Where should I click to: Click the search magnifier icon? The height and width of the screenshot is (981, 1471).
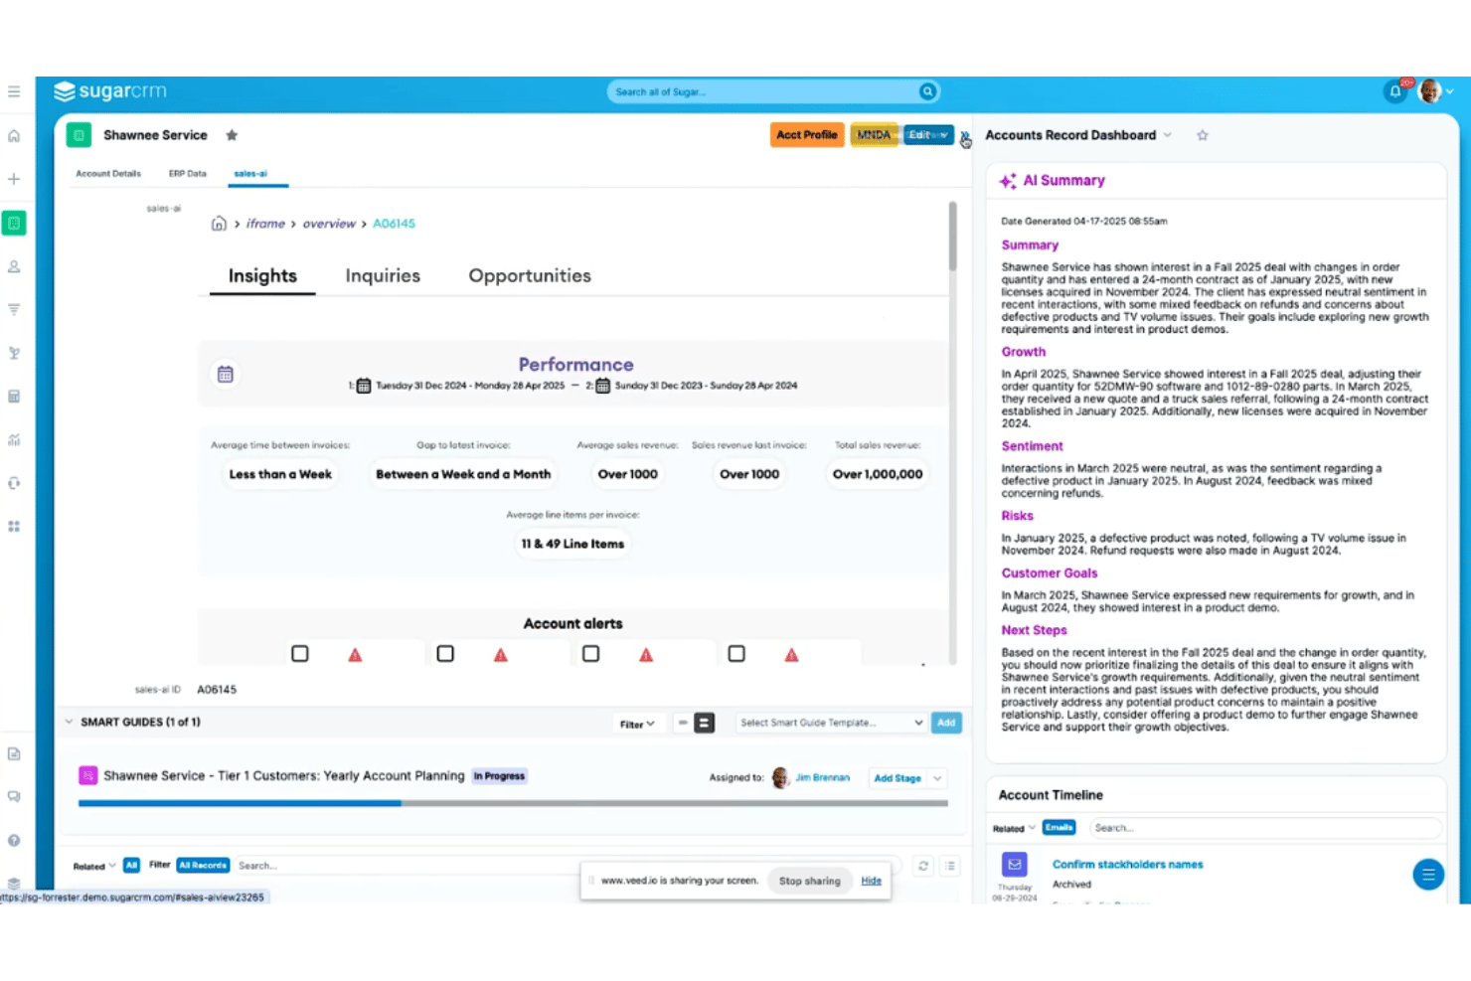coord(927,91)
